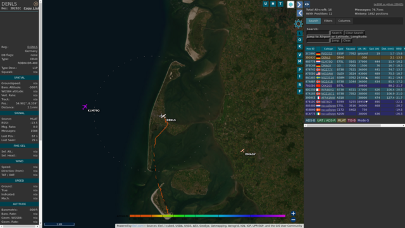Image resolution: width=405 pixels, height=228 pixels.
Task: Select the KLM79Q row in aircraft table
Action: coord(354,61)
